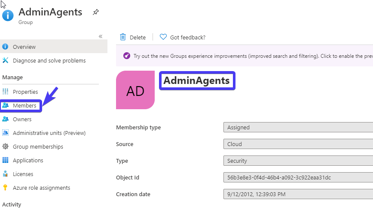Click the Azure role assignments key icon
The height and width of the screenshot is (209, 373).
tap(5, 188)
